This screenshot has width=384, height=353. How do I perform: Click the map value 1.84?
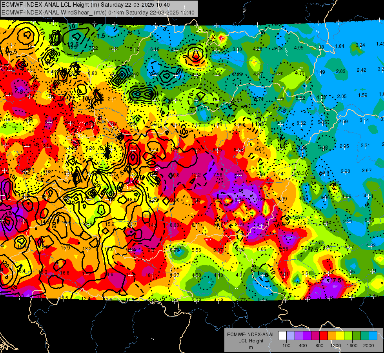(340, 46)
